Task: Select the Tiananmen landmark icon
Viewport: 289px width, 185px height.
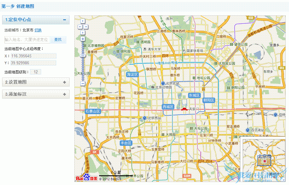Action: 184,109
